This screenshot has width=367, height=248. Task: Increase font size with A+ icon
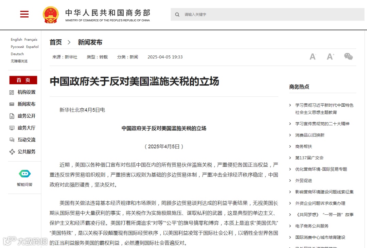coord(330,56)
